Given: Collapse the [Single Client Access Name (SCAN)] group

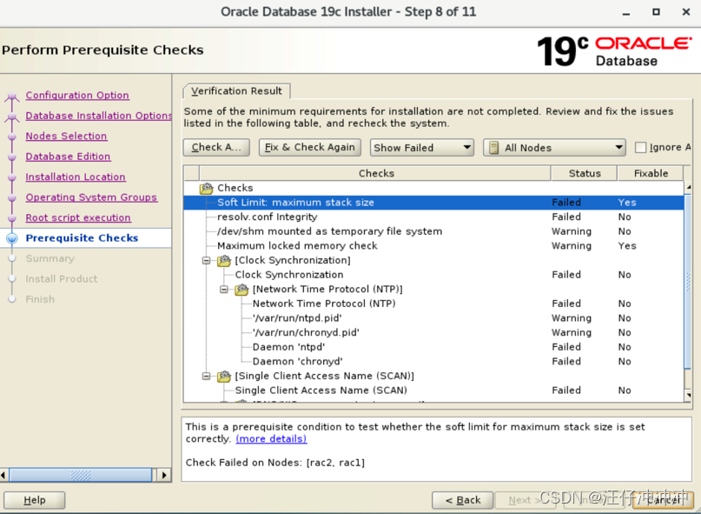Looking at the screenshot, I should click(206, 376).
